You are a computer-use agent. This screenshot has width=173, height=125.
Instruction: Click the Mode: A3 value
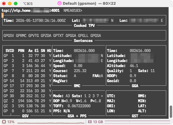click(62, 96)
